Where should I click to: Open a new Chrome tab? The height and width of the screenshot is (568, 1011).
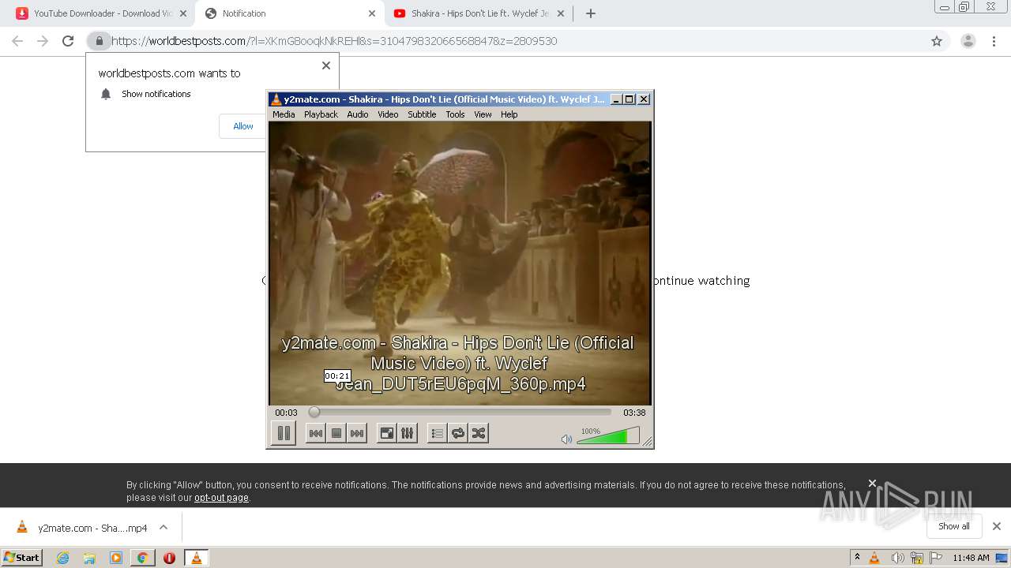tap(591, 13)
